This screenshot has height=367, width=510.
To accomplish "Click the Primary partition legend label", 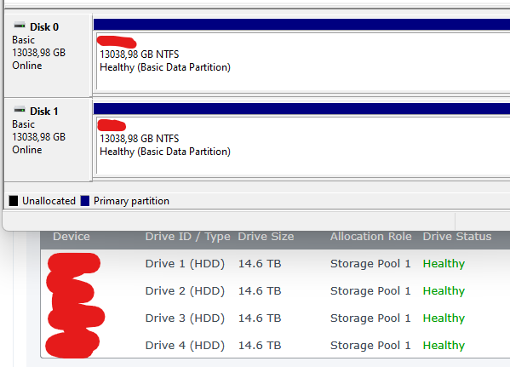I will [131, 201].
